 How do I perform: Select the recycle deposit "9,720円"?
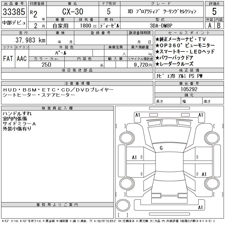pos(143,65)
